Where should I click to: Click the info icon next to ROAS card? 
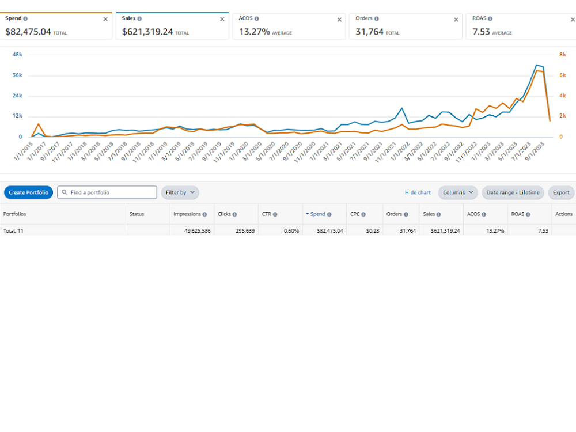[490, 18]
